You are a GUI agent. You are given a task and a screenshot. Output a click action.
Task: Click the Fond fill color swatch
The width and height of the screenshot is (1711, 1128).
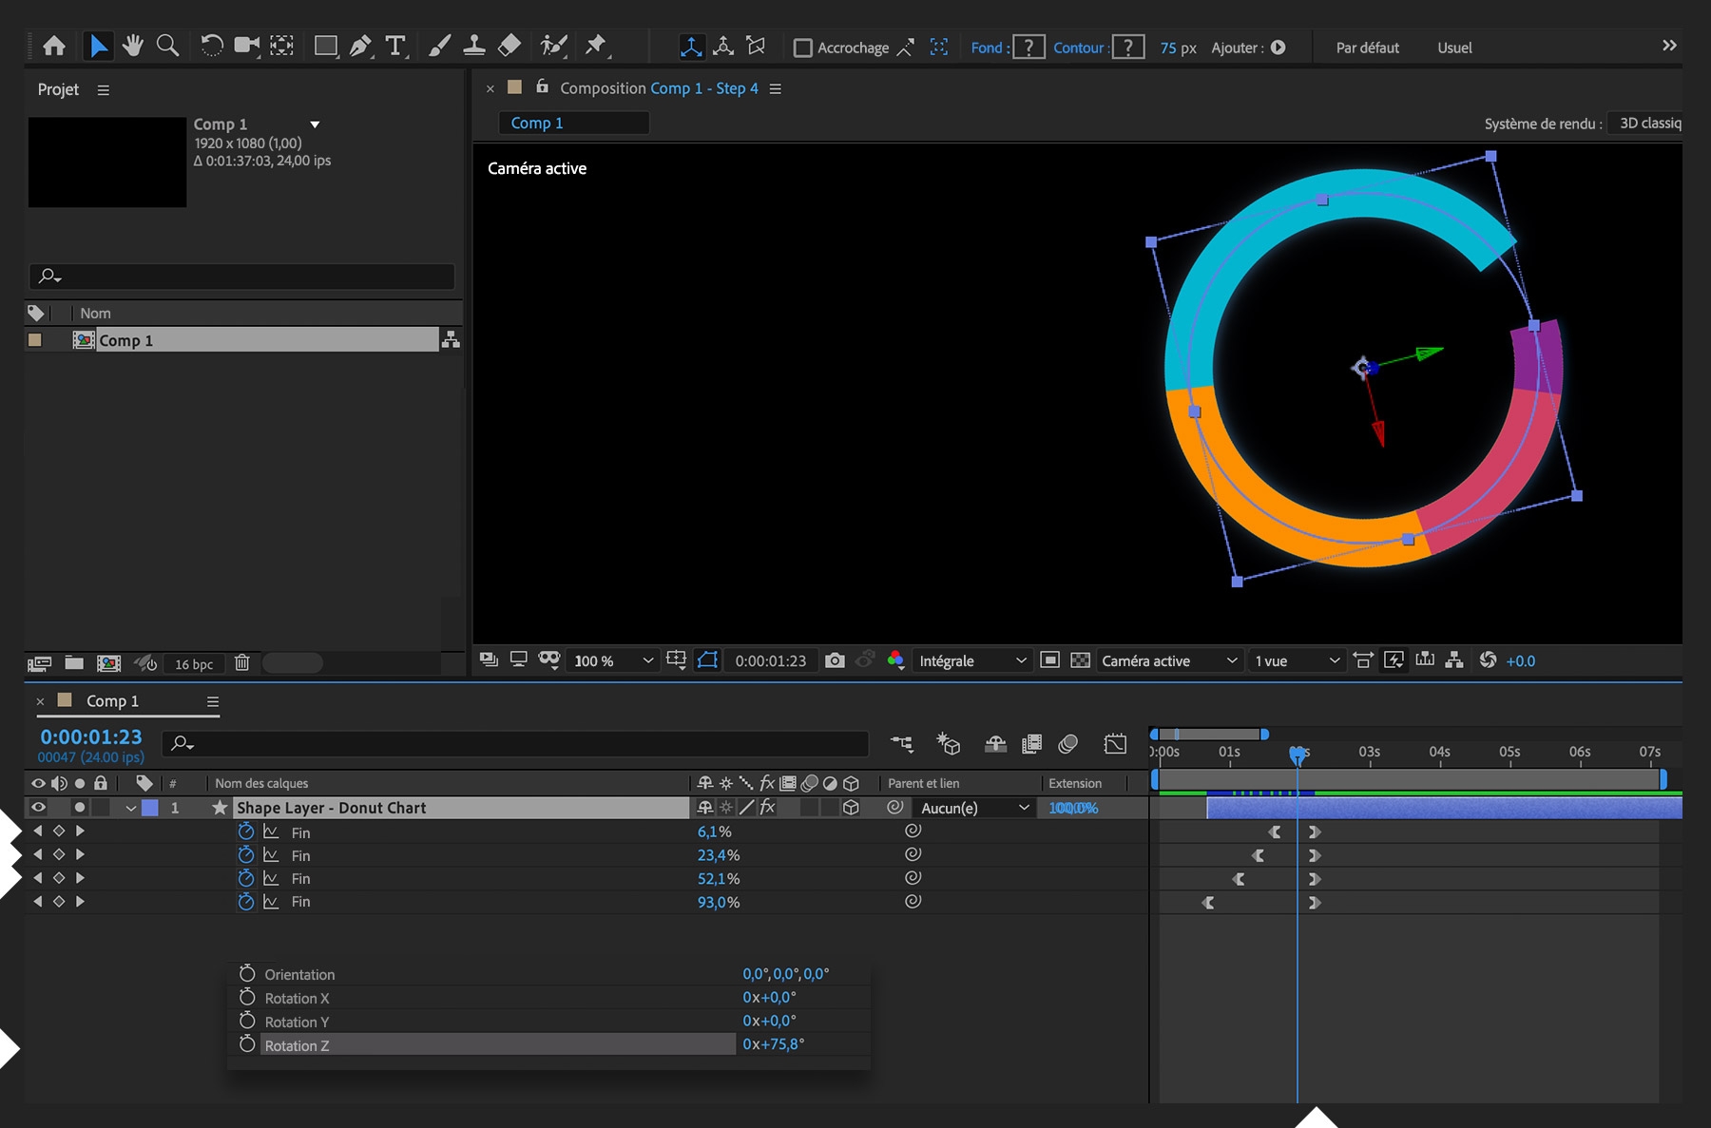tap(1028, 47)
